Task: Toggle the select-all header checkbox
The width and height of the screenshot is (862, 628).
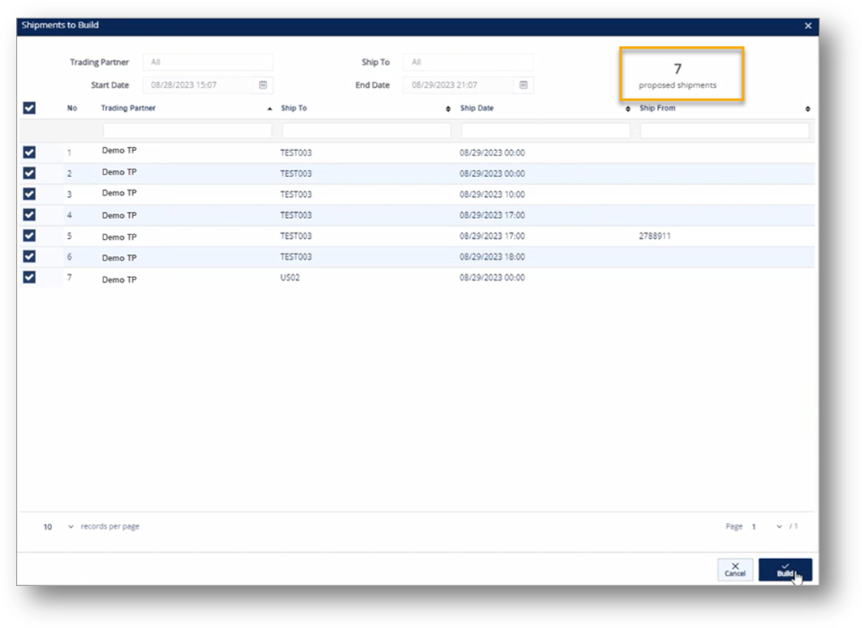Action: point(29,108)
